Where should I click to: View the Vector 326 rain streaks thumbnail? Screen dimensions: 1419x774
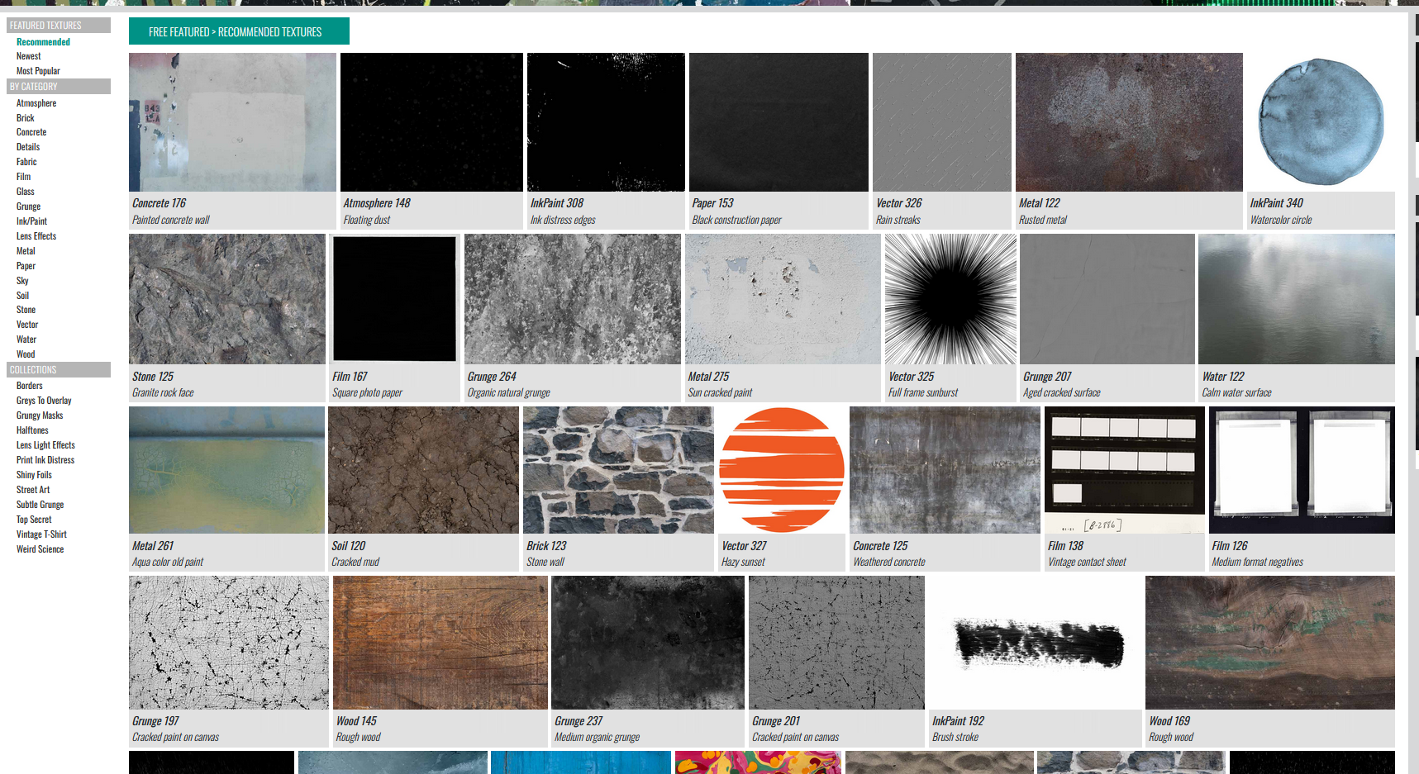tap(942, 122)
